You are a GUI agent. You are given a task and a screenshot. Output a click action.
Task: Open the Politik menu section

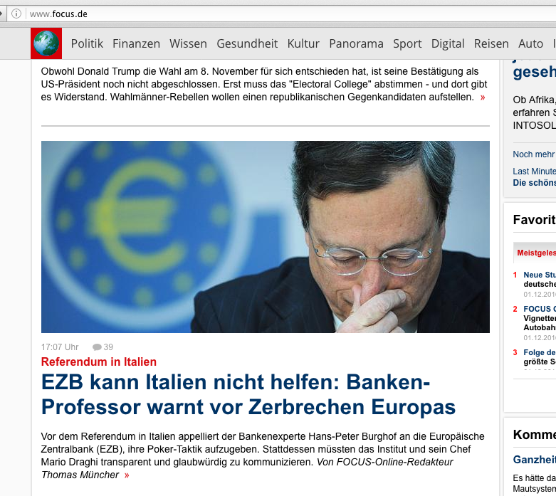(x=87, y=43)
